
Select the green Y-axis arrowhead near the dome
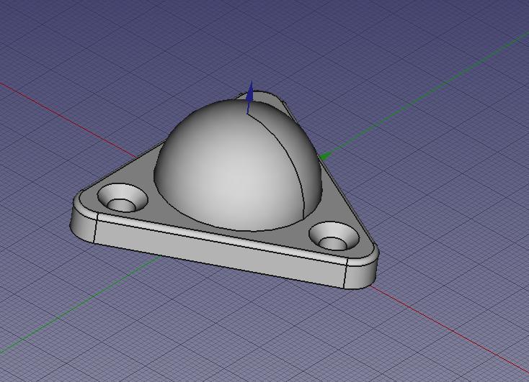click(325, 156)
